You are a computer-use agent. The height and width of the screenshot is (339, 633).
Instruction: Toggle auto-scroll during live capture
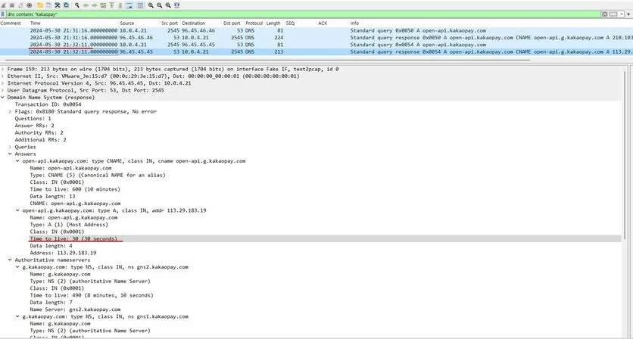click(x=129, y=5)
